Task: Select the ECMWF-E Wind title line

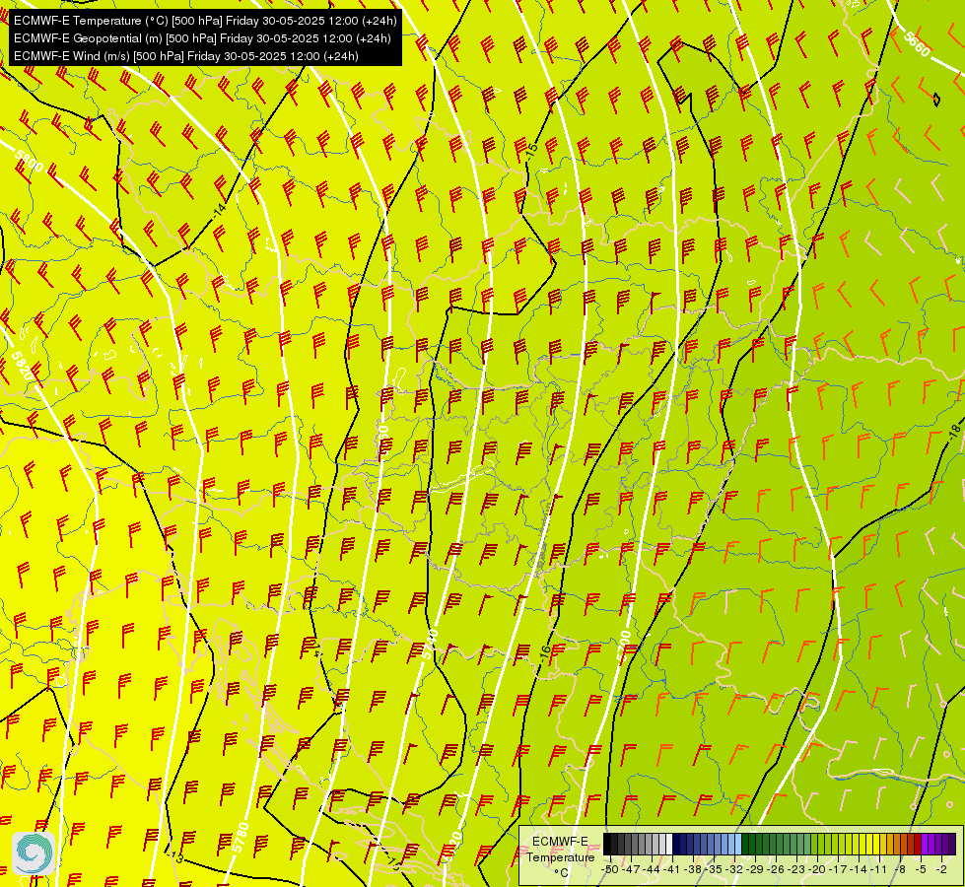Action: [x=186, y=56]
